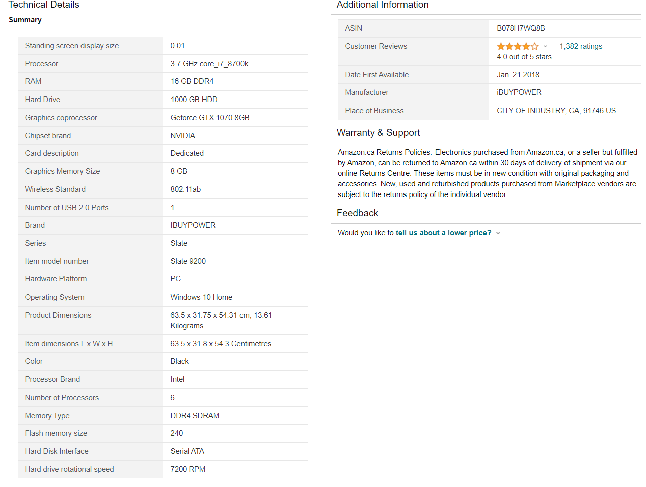This screenshot has height=487, width=646.
Task: Click the date 'Jan. 21 2018'
Action: [x=518, y=75]
